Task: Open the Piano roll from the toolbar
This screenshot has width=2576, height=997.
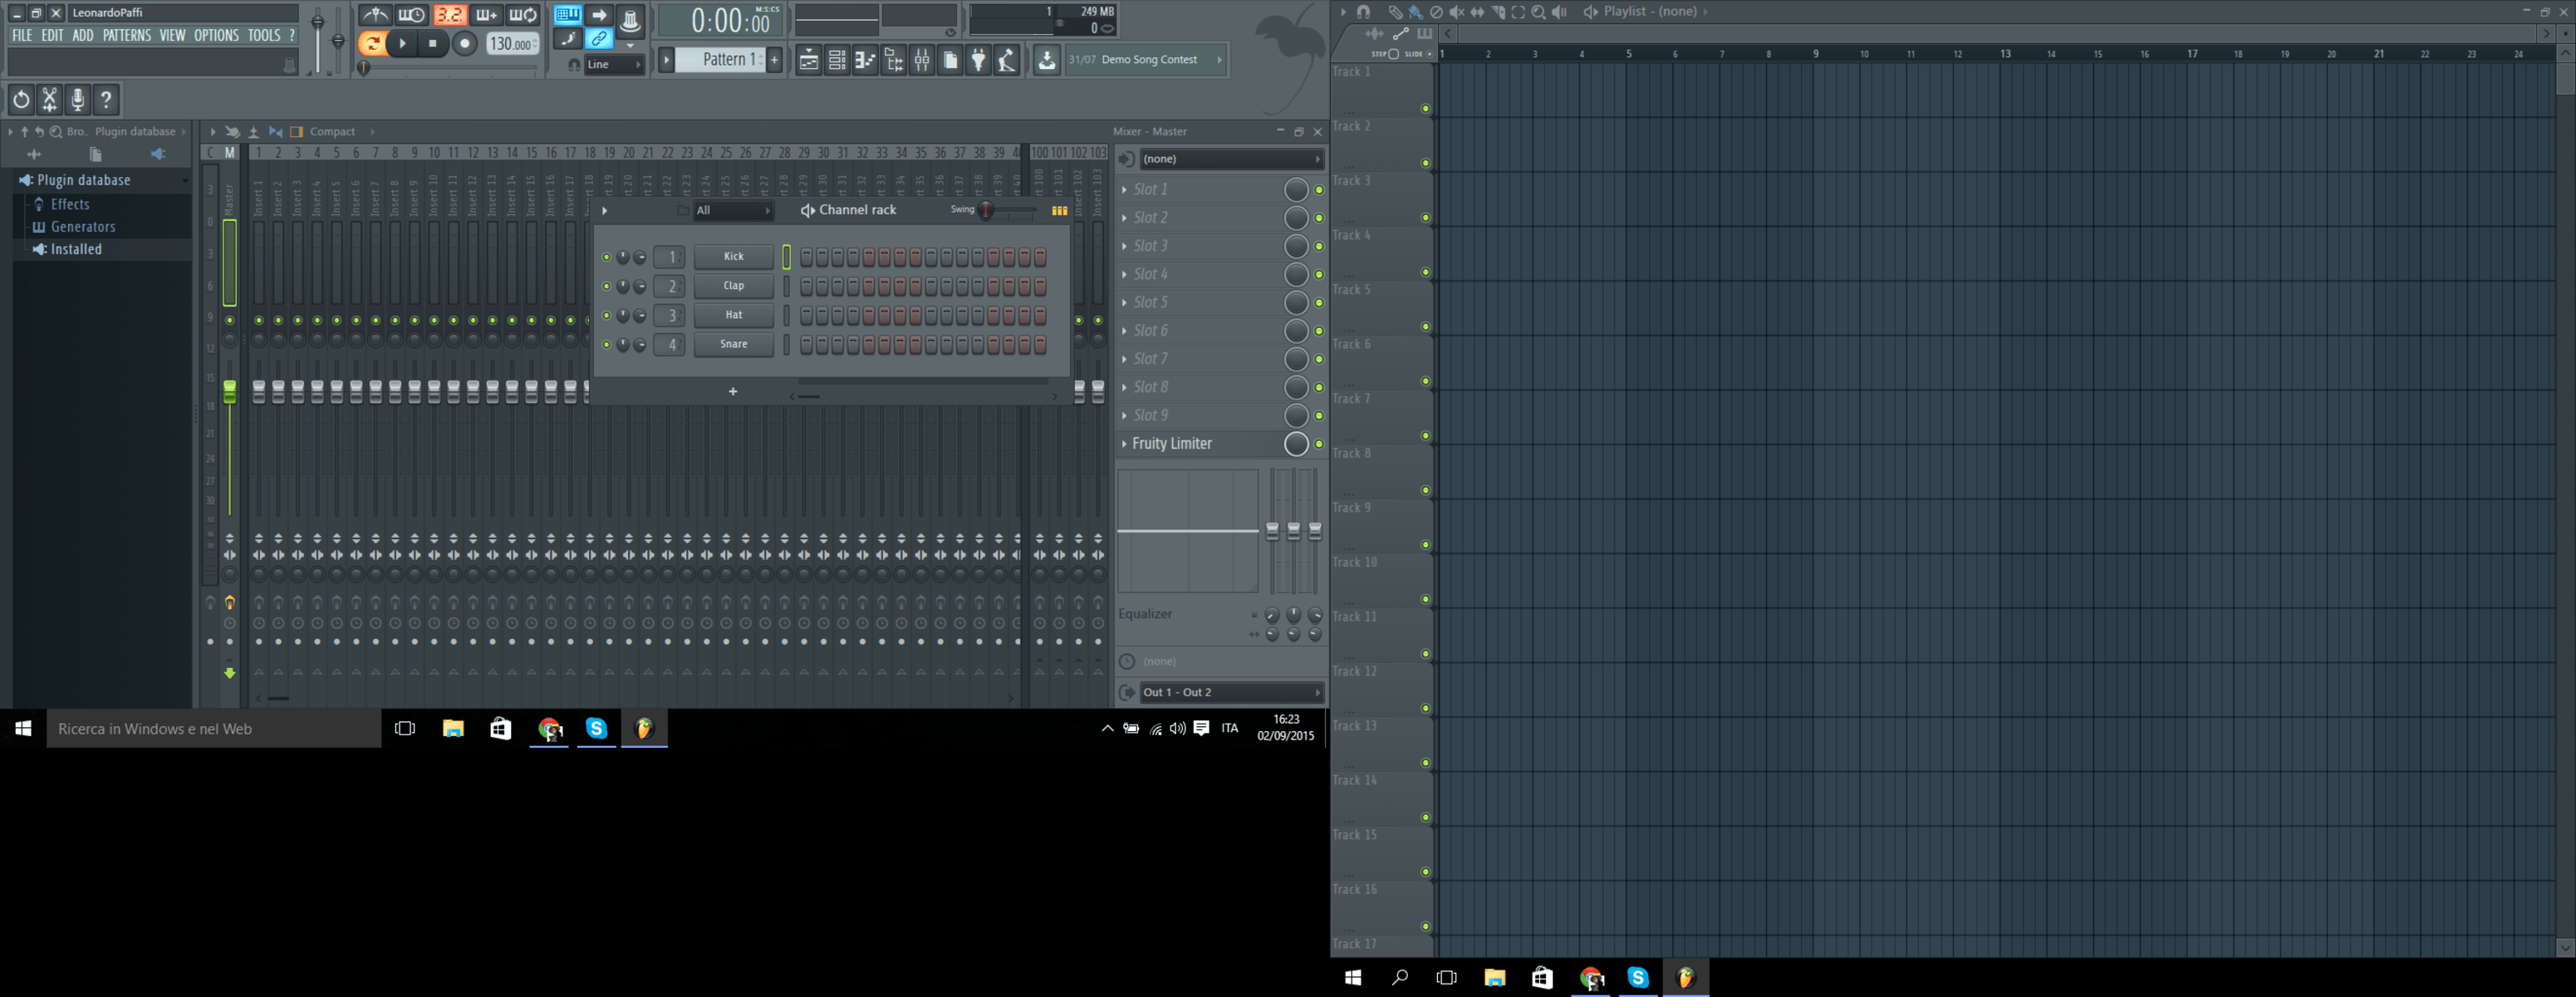Action: point(866,61)
